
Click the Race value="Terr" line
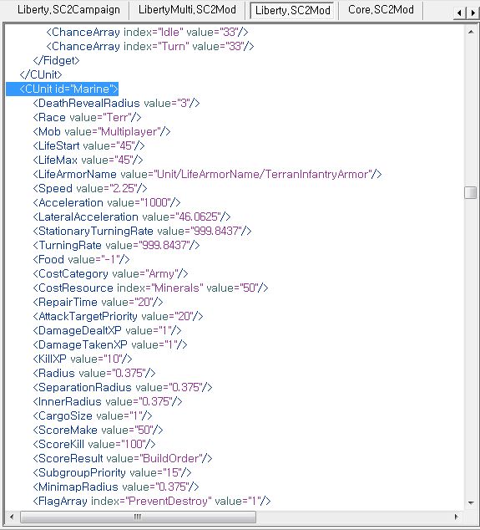[x=87, y=117]
